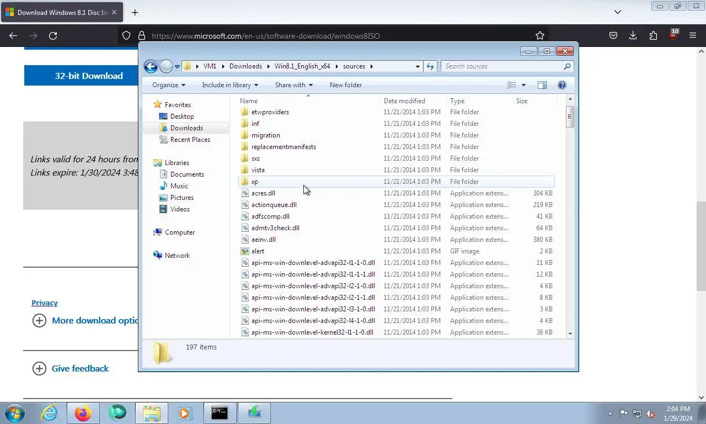The height and width of the screenshot is (424, 706).
Task: Bookmark this page with star icon
Action: click(540, 36)
